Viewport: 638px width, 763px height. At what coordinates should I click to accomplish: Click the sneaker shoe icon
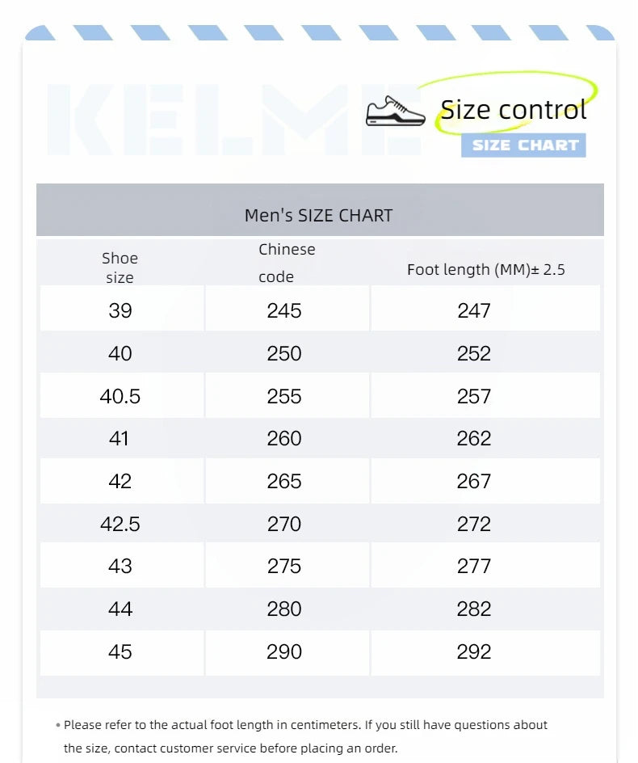pos(395,112)
